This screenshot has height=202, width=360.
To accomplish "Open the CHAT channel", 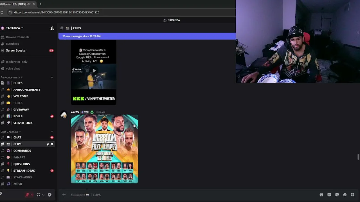I will coord(17,137).
